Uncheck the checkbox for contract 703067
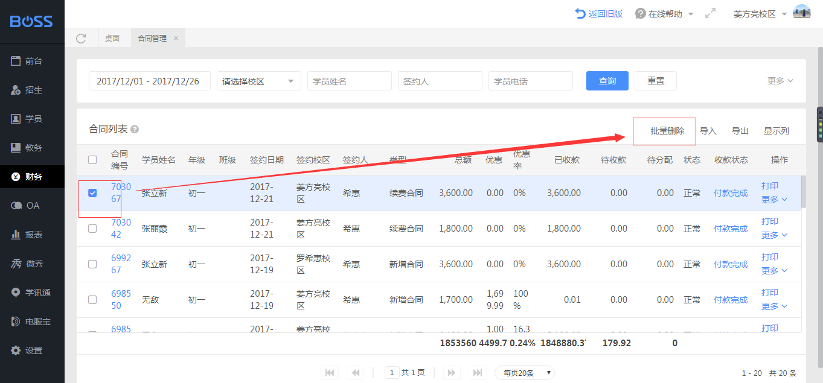 tap(92, 193)
